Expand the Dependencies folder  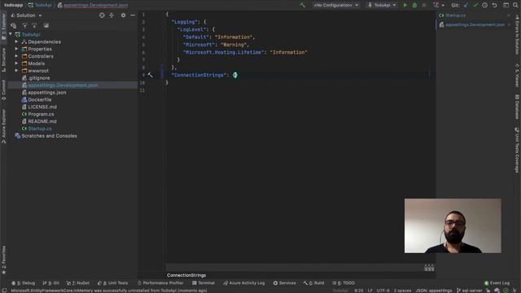pos(16,42)
